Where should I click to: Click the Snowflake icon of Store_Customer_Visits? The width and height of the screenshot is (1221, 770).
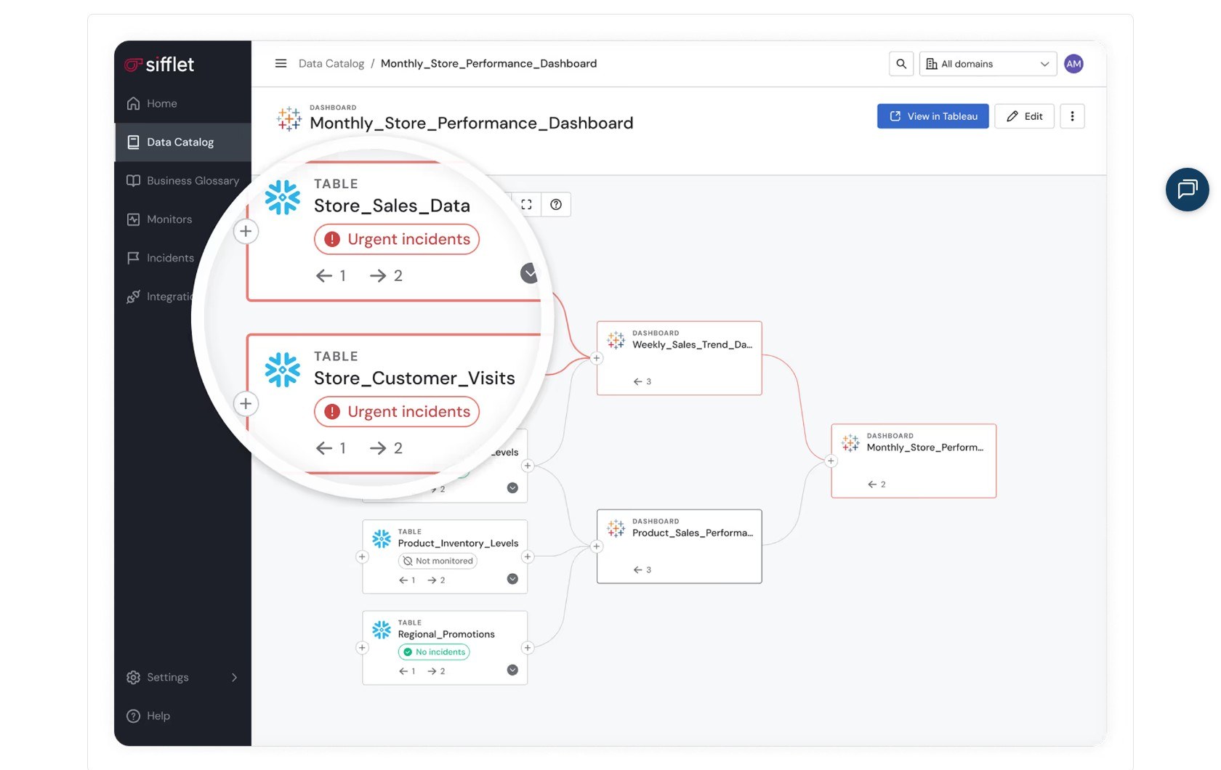[x=283, y=370]
